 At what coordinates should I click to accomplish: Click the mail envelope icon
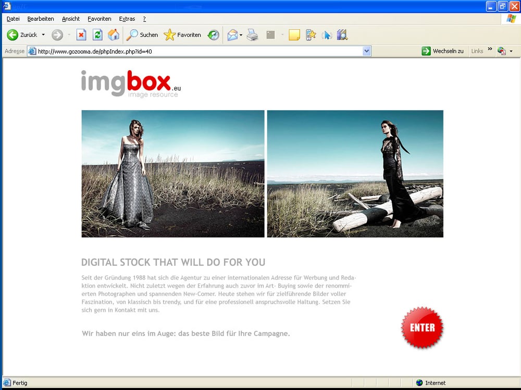232,35
